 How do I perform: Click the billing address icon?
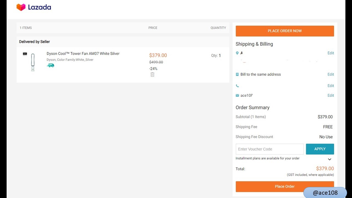(x=237, y=74)
